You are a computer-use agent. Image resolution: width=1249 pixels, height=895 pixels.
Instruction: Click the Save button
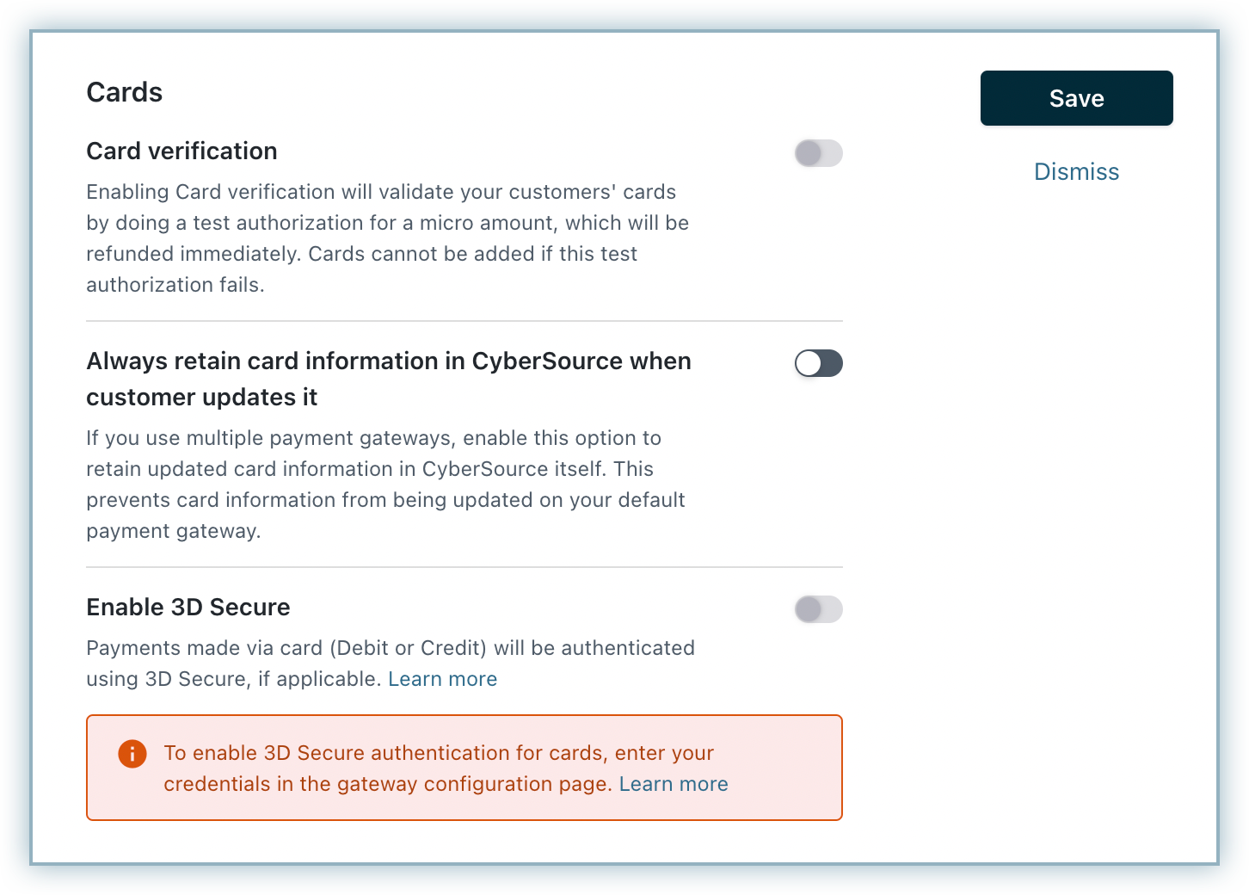[1076, 98]
